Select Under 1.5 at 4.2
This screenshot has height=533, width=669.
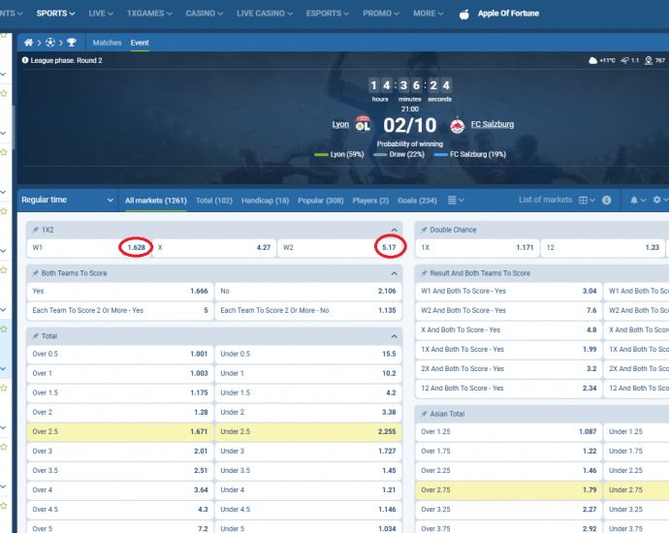[308, 393]
